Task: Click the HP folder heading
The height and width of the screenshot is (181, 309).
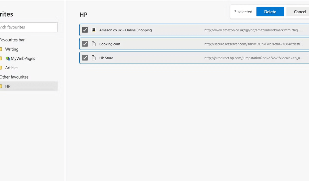Action: (x=83, y=15)
